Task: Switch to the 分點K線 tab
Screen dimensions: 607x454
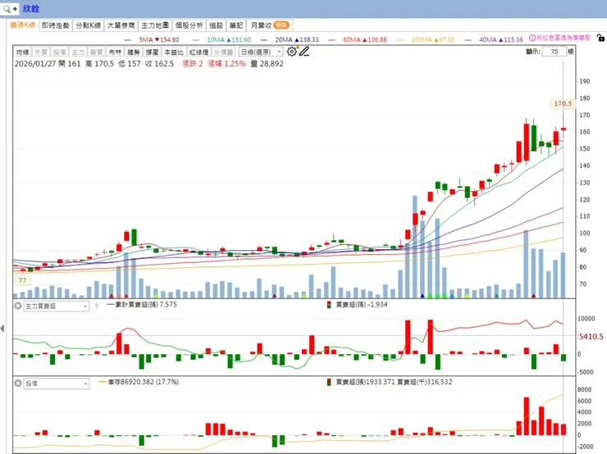Action: click(89, 25)
